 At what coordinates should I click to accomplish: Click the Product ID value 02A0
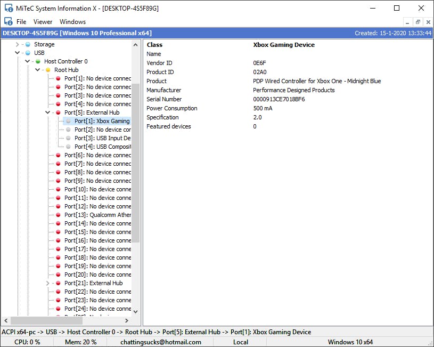click(260, 72)
